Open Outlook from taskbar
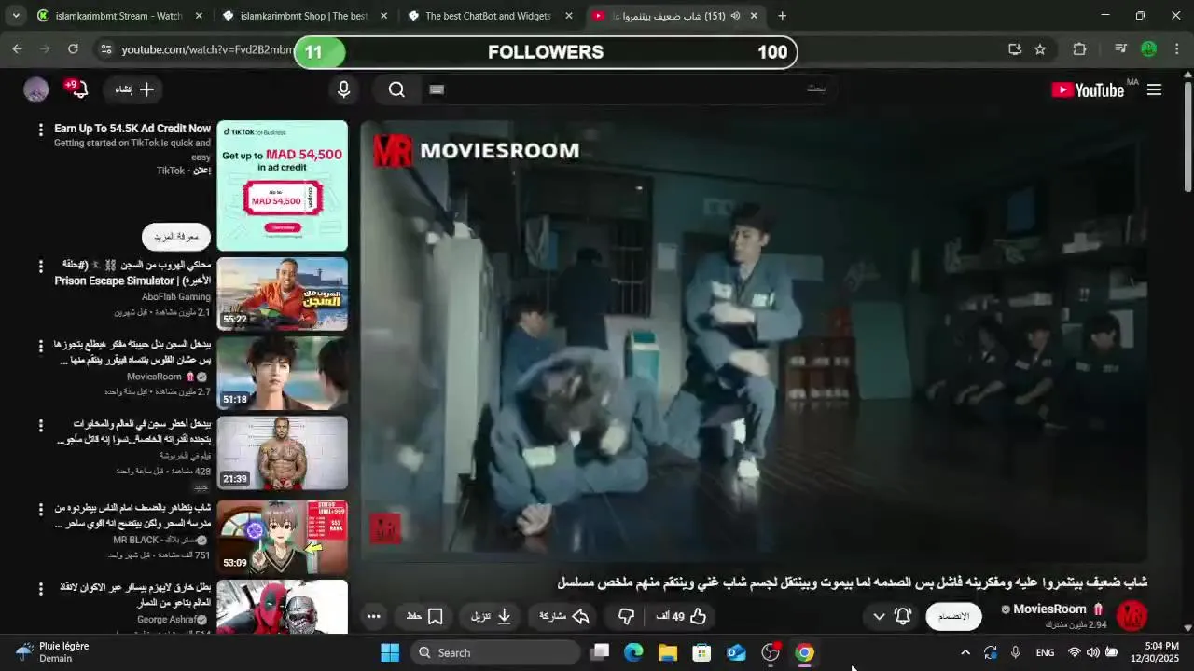 (736, 652)
